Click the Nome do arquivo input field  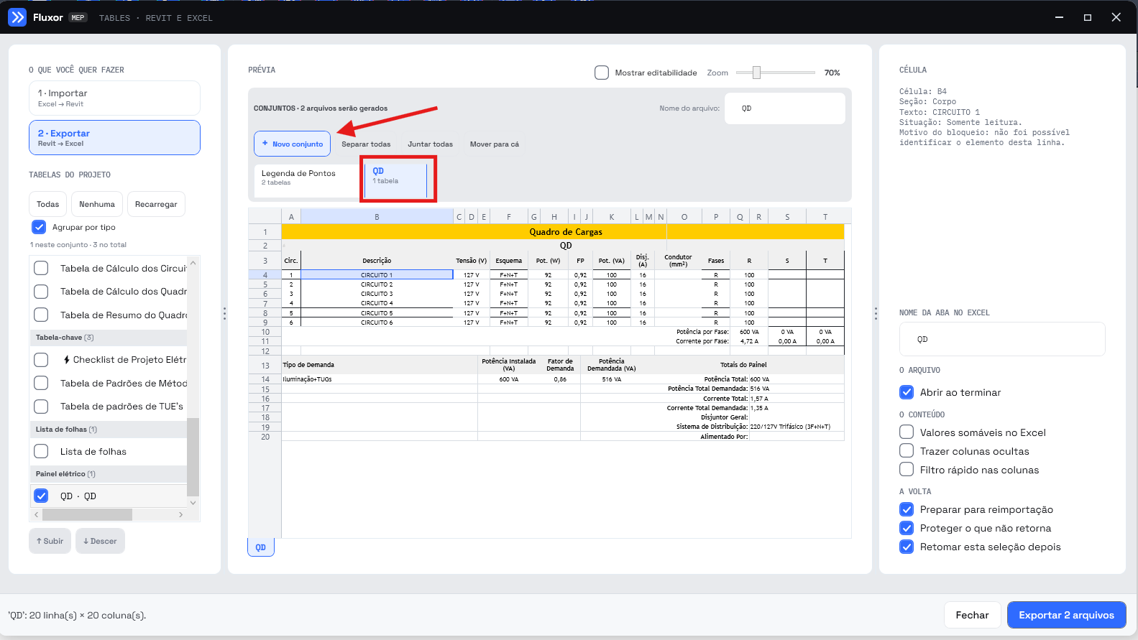click(x=785, y=108)
